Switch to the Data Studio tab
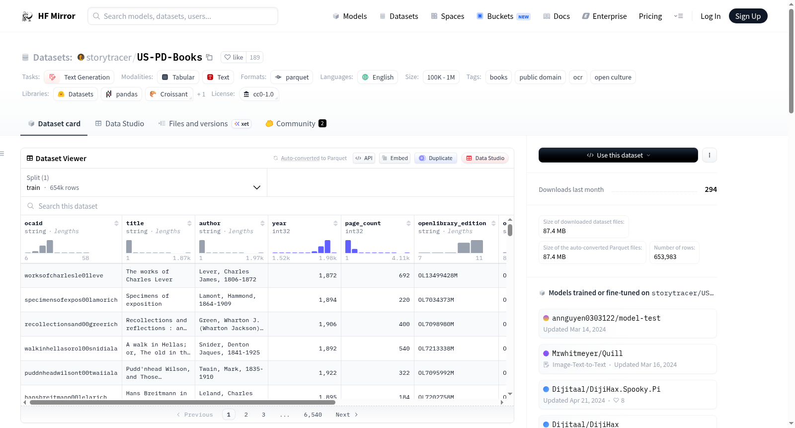Image resolution: width=795 pixels, height=428 pixels. click(119, 124)
